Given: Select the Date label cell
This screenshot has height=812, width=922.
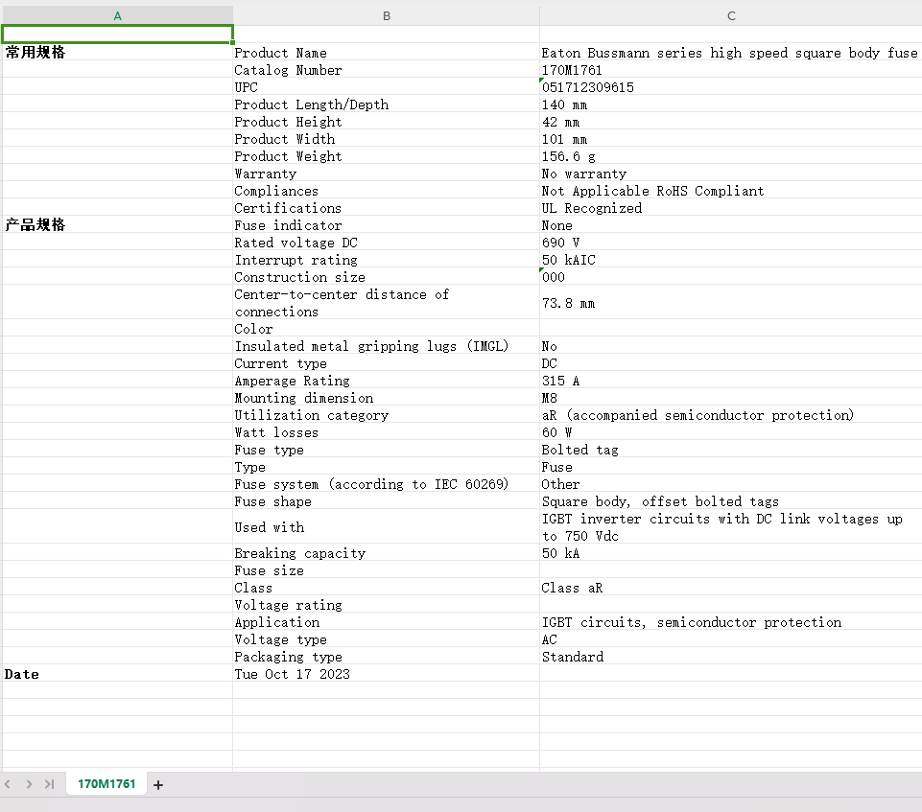Looking at the screenshot, I should pyautogui.click(x=118, y=674).
